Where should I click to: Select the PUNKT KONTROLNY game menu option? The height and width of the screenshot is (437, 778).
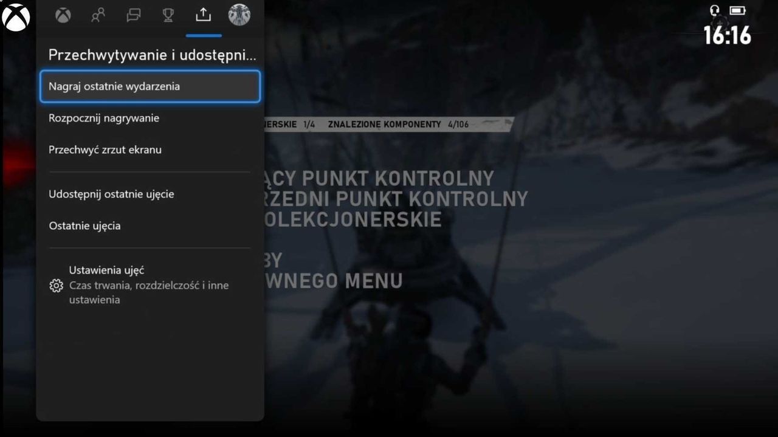click(x=379, y=178)
